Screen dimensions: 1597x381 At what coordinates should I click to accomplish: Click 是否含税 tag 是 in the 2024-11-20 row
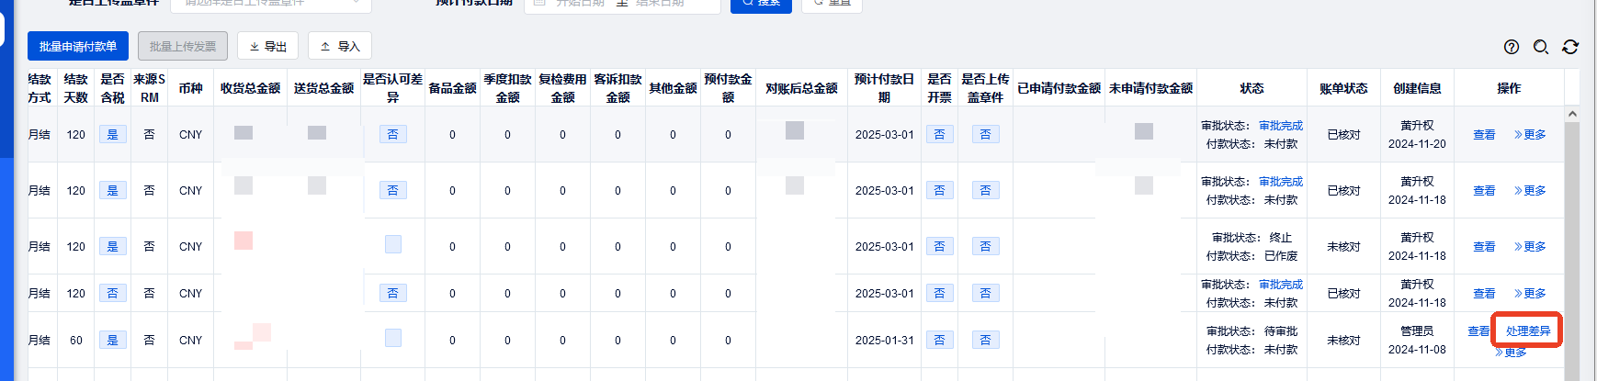(x=112, y=135)
